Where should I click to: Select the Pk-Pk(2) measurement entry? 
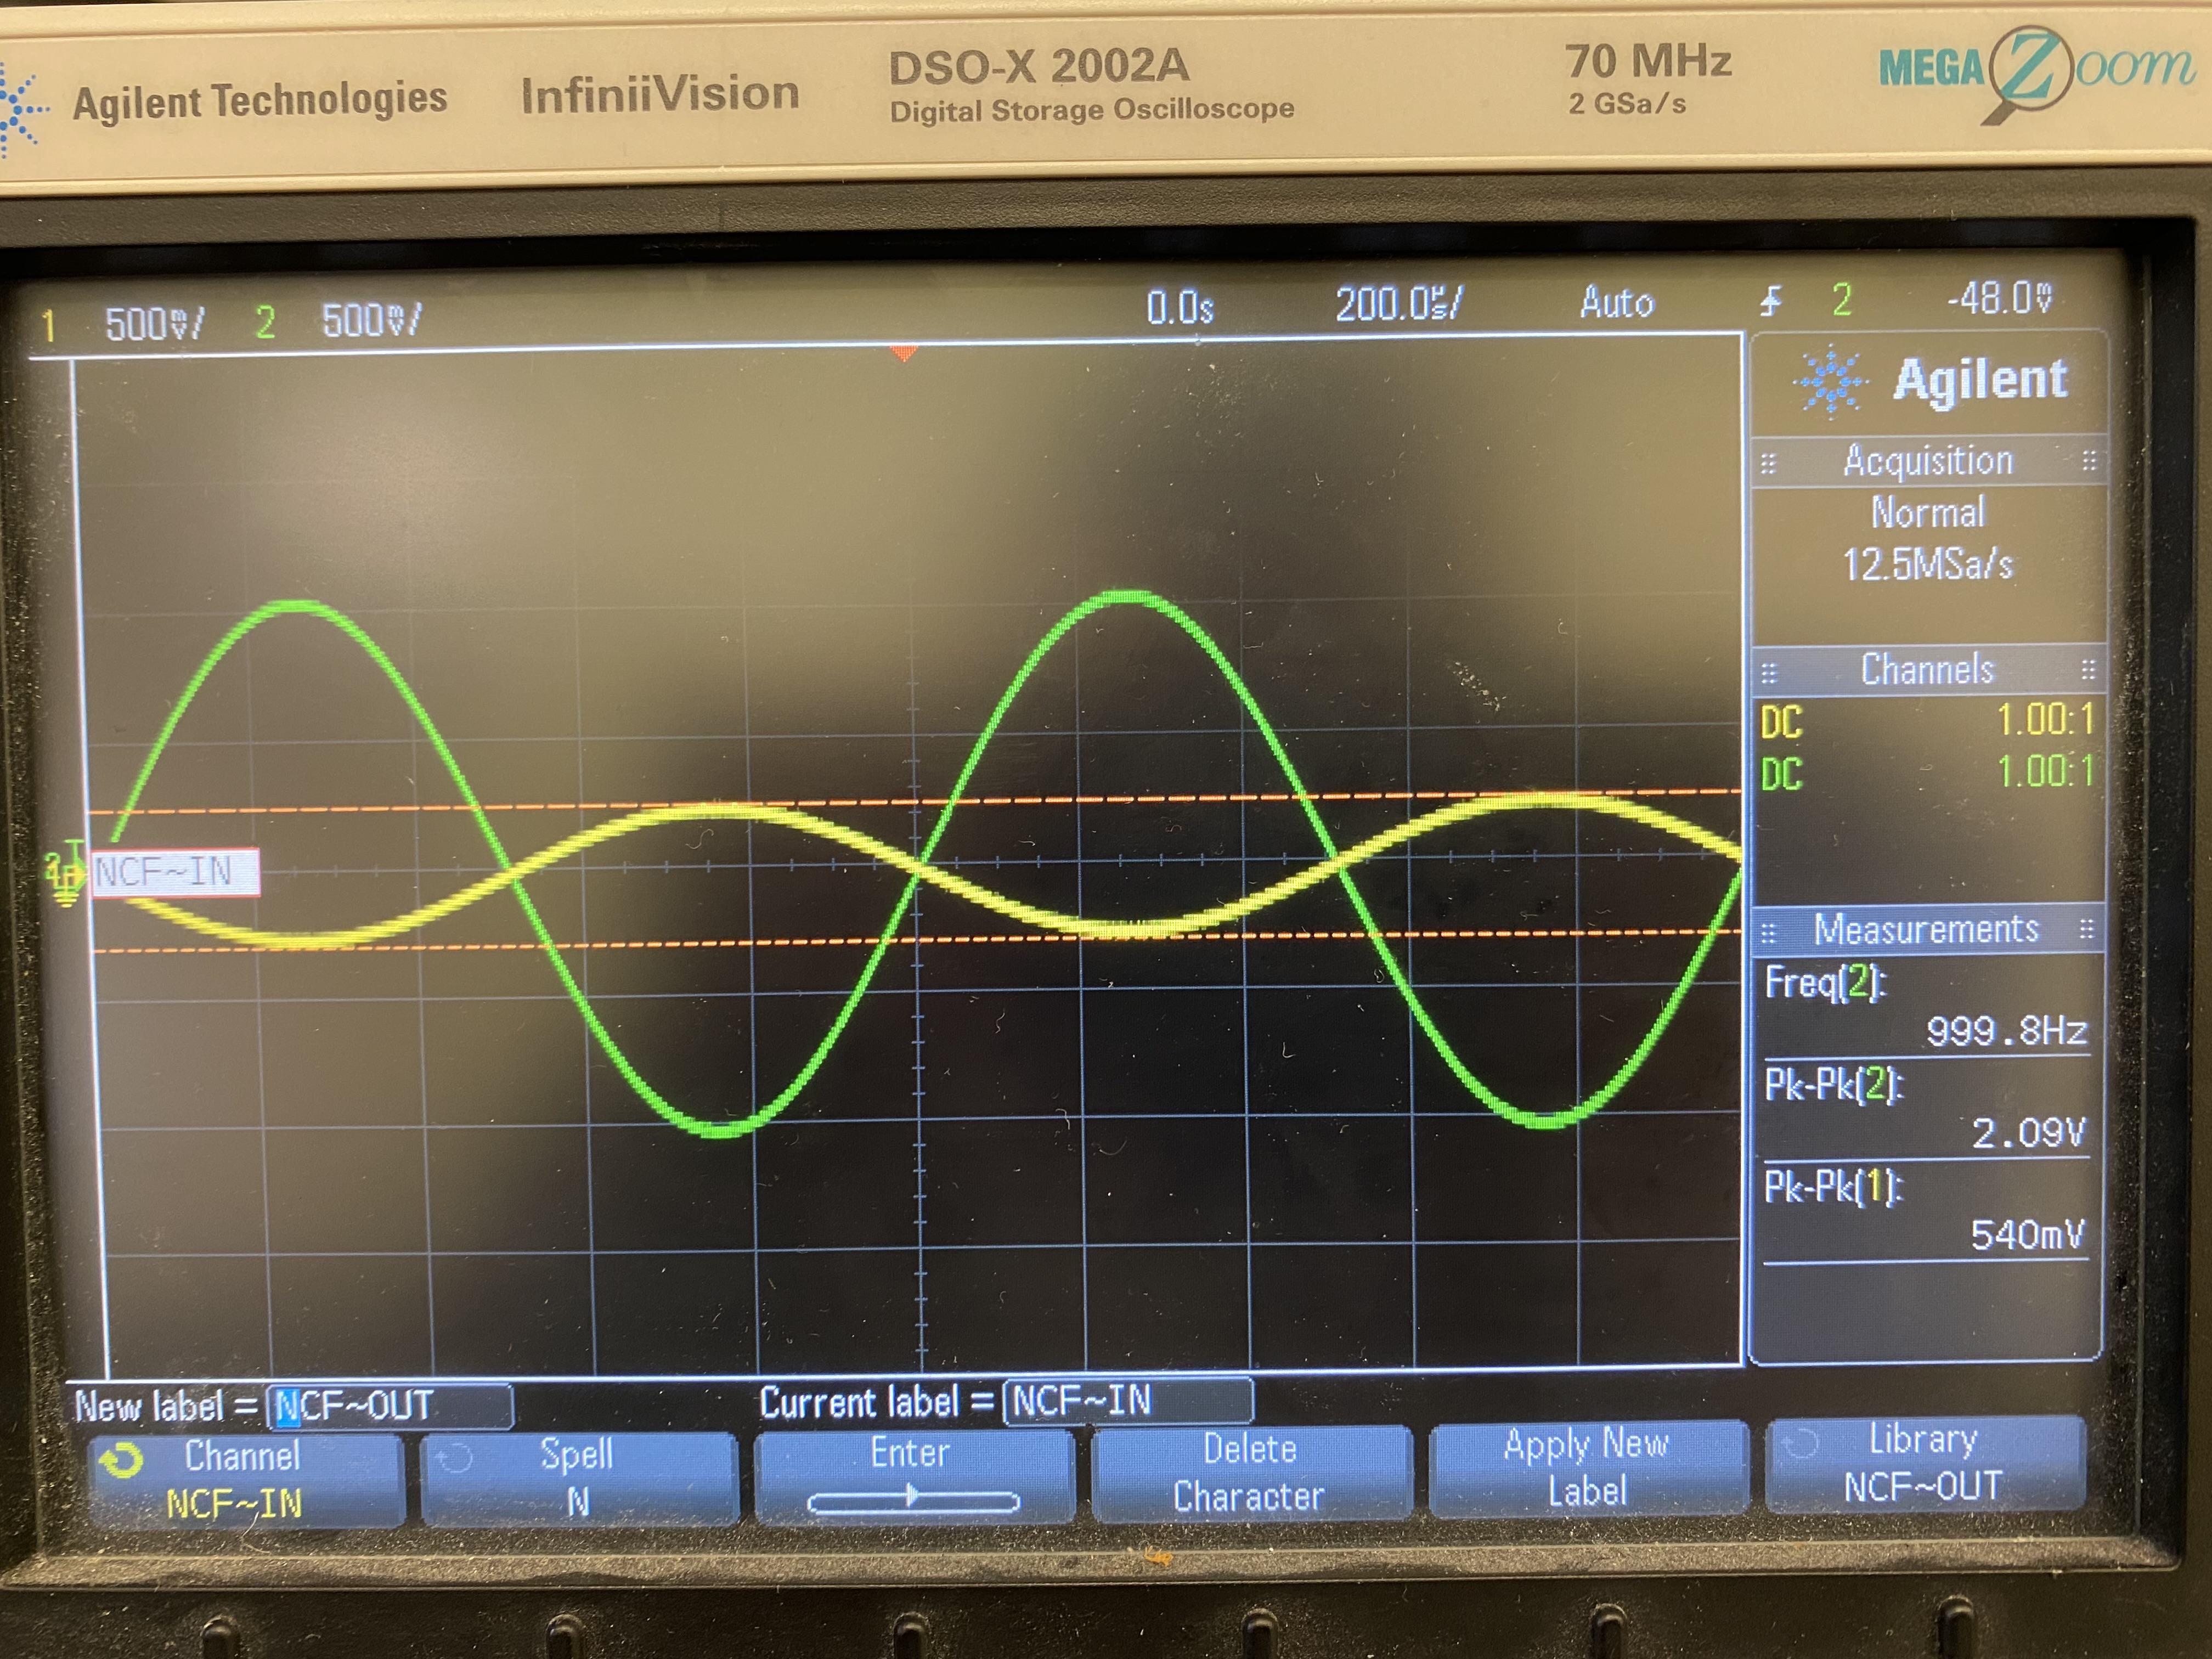click(1926, 1110)
